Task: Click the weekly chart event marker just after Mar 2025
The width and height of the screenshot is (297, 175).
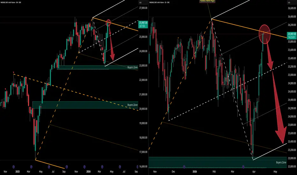Action: pyautogui.click(x=31, y=167)
